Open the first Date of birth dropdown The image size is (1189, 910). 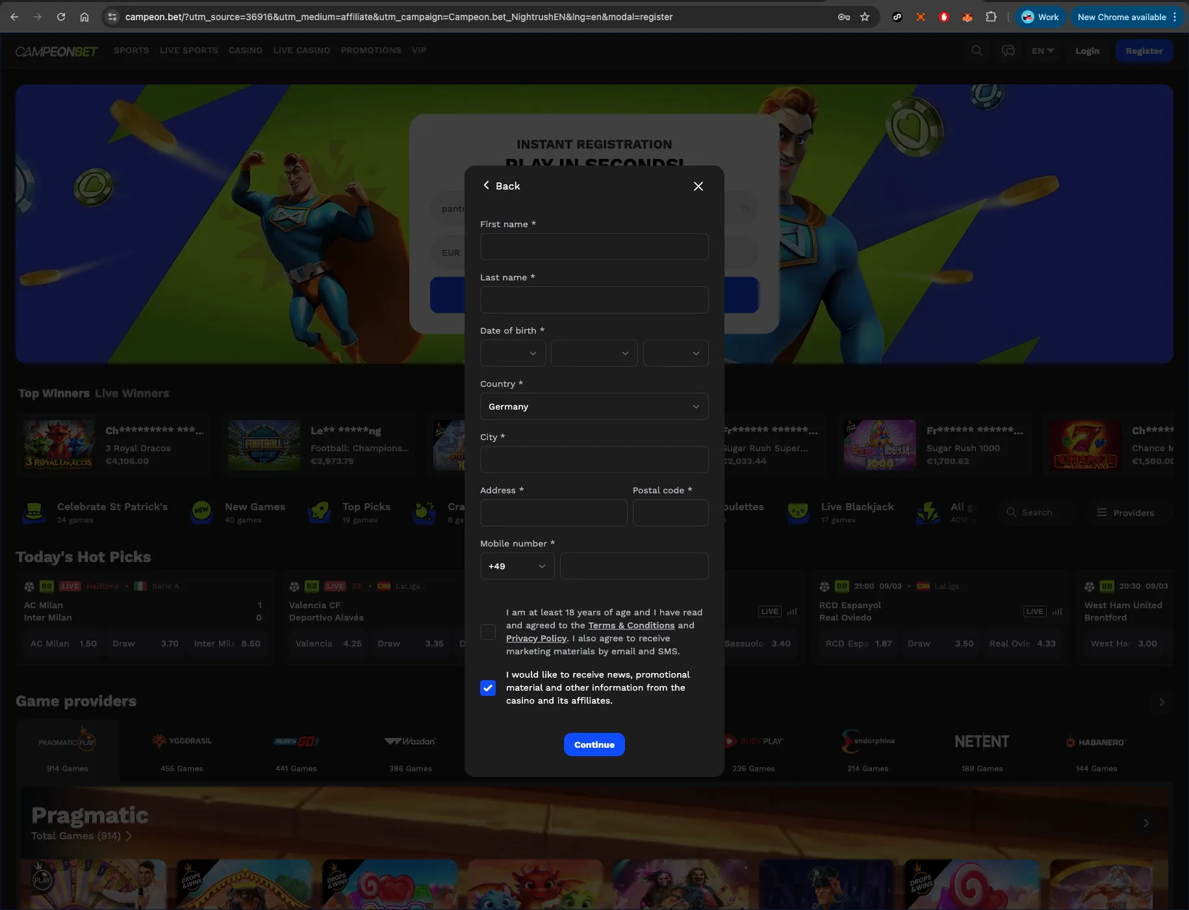tap(513, 353)
